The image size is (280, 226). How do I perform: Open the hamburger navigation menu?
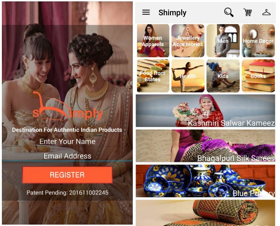pos(146,12)
